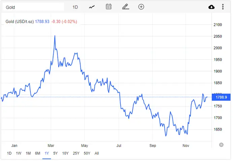This screenshot has width=233, height=161.
Task: Choose the 25Y time range
Action: pos(76,153)
